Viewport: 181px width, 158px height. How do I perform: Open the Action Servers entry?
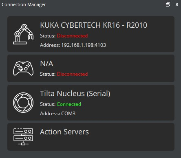tap(91, 137)
